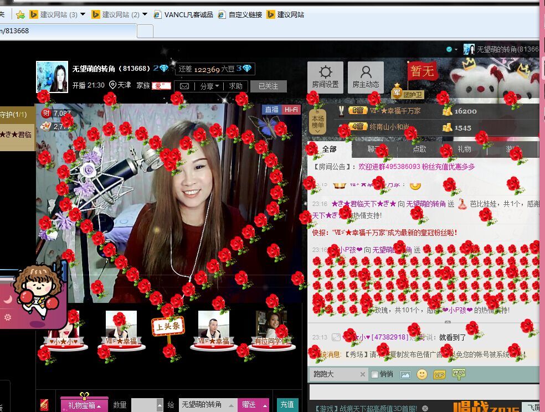The width and height of the screenshot is (545, 412).
Task: Open the image upload icon in the chat toolbar
Action: [x=405, y=374]
